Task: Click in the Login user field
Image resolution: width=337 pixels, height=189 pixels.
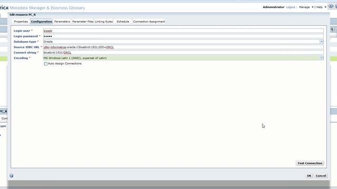Action: pyautogui.click(x=183, y=31)
